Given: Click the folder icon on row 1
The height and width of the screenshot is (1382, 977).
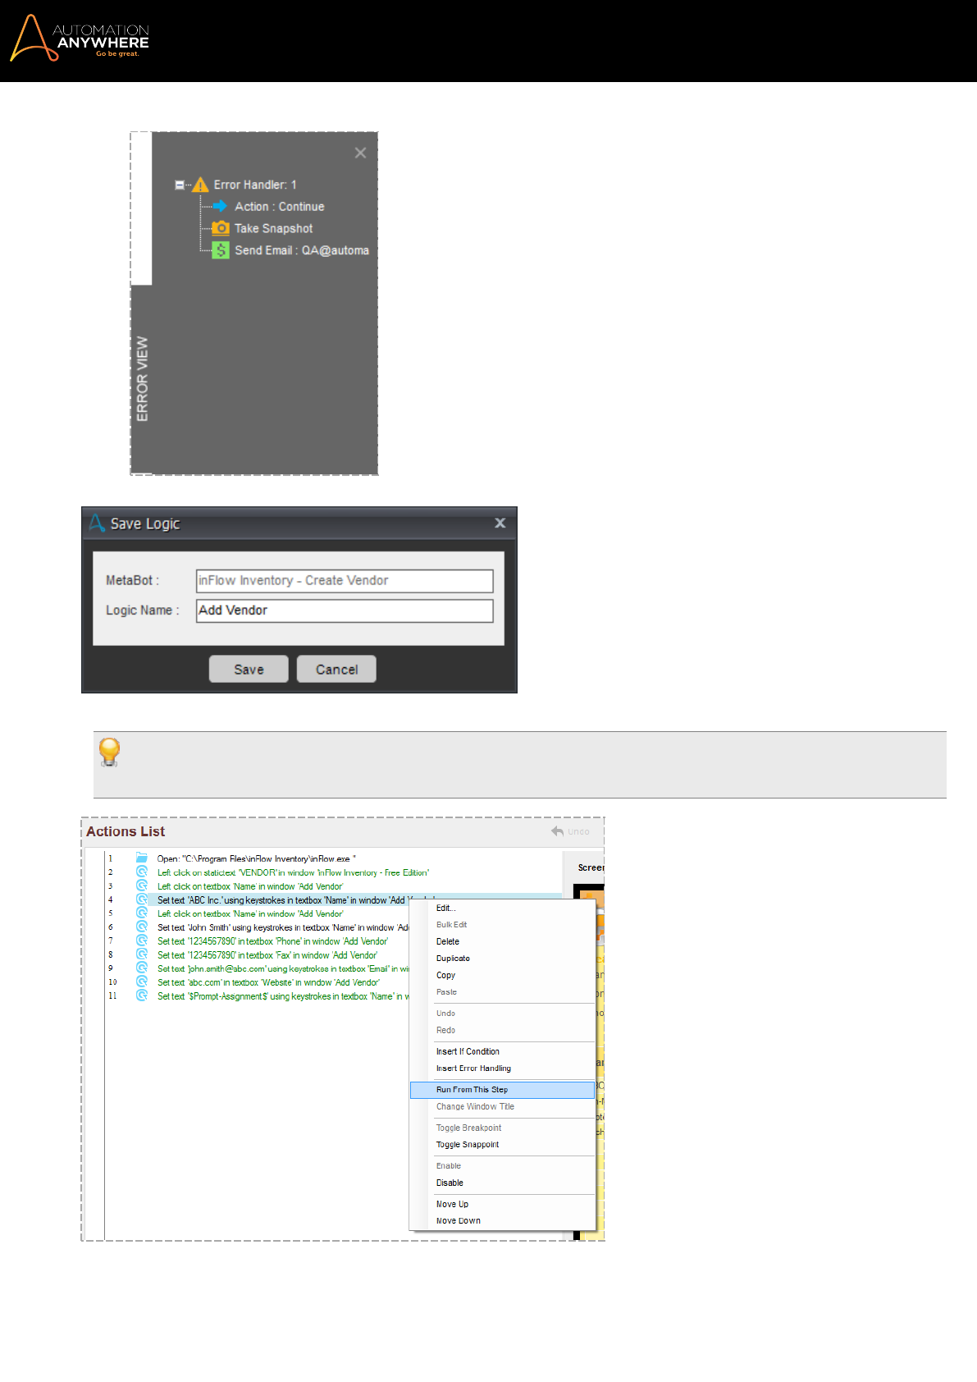Looking at the screenshot, I should pyautogui.click(x=142, y=858).
